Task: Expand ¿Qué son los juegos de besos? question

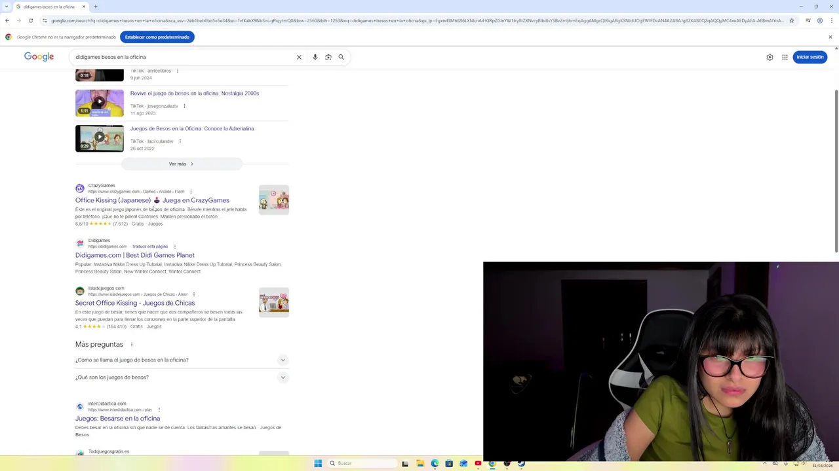Action: click(x=182, y=377)
